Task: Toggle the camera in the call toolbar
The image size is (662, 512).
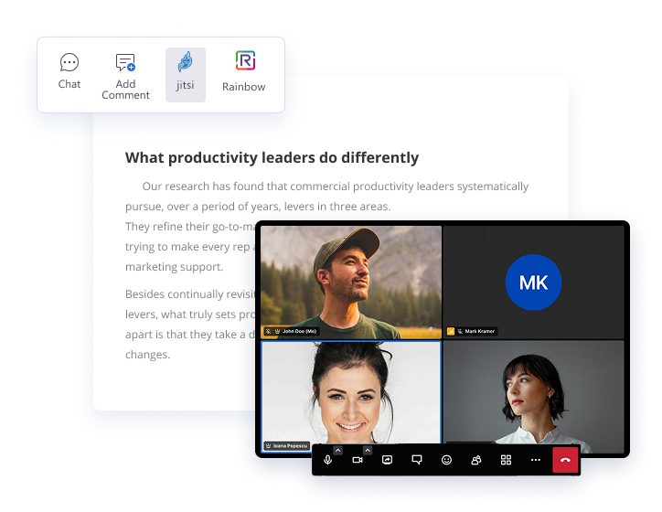Action: pos(358,460)
